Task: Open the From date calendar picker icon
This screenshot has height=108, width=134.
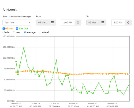Action: pos(53,23)
